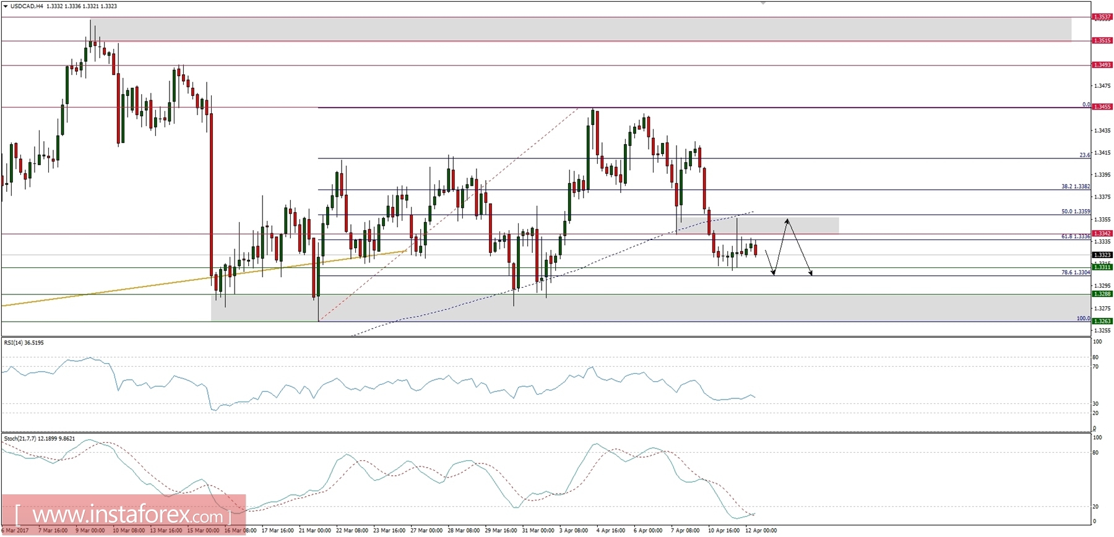Click the Fibonacci 78.6 1.3304 label

click(x=1076, y=272)
